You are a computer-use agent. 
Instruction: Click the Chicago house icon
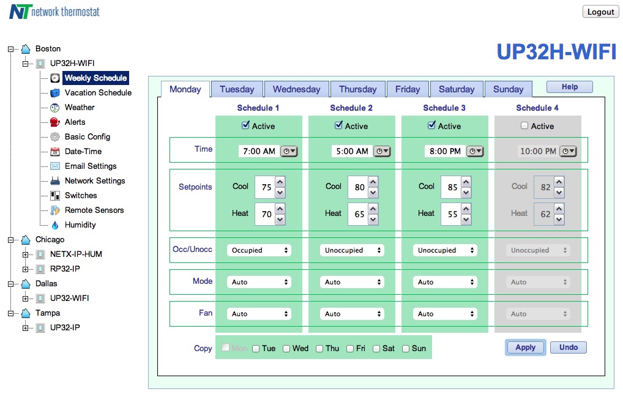click(26, 240)
